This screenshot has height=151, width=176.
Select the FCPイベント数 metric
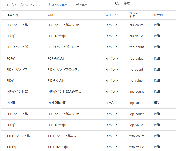click(17, 47)
